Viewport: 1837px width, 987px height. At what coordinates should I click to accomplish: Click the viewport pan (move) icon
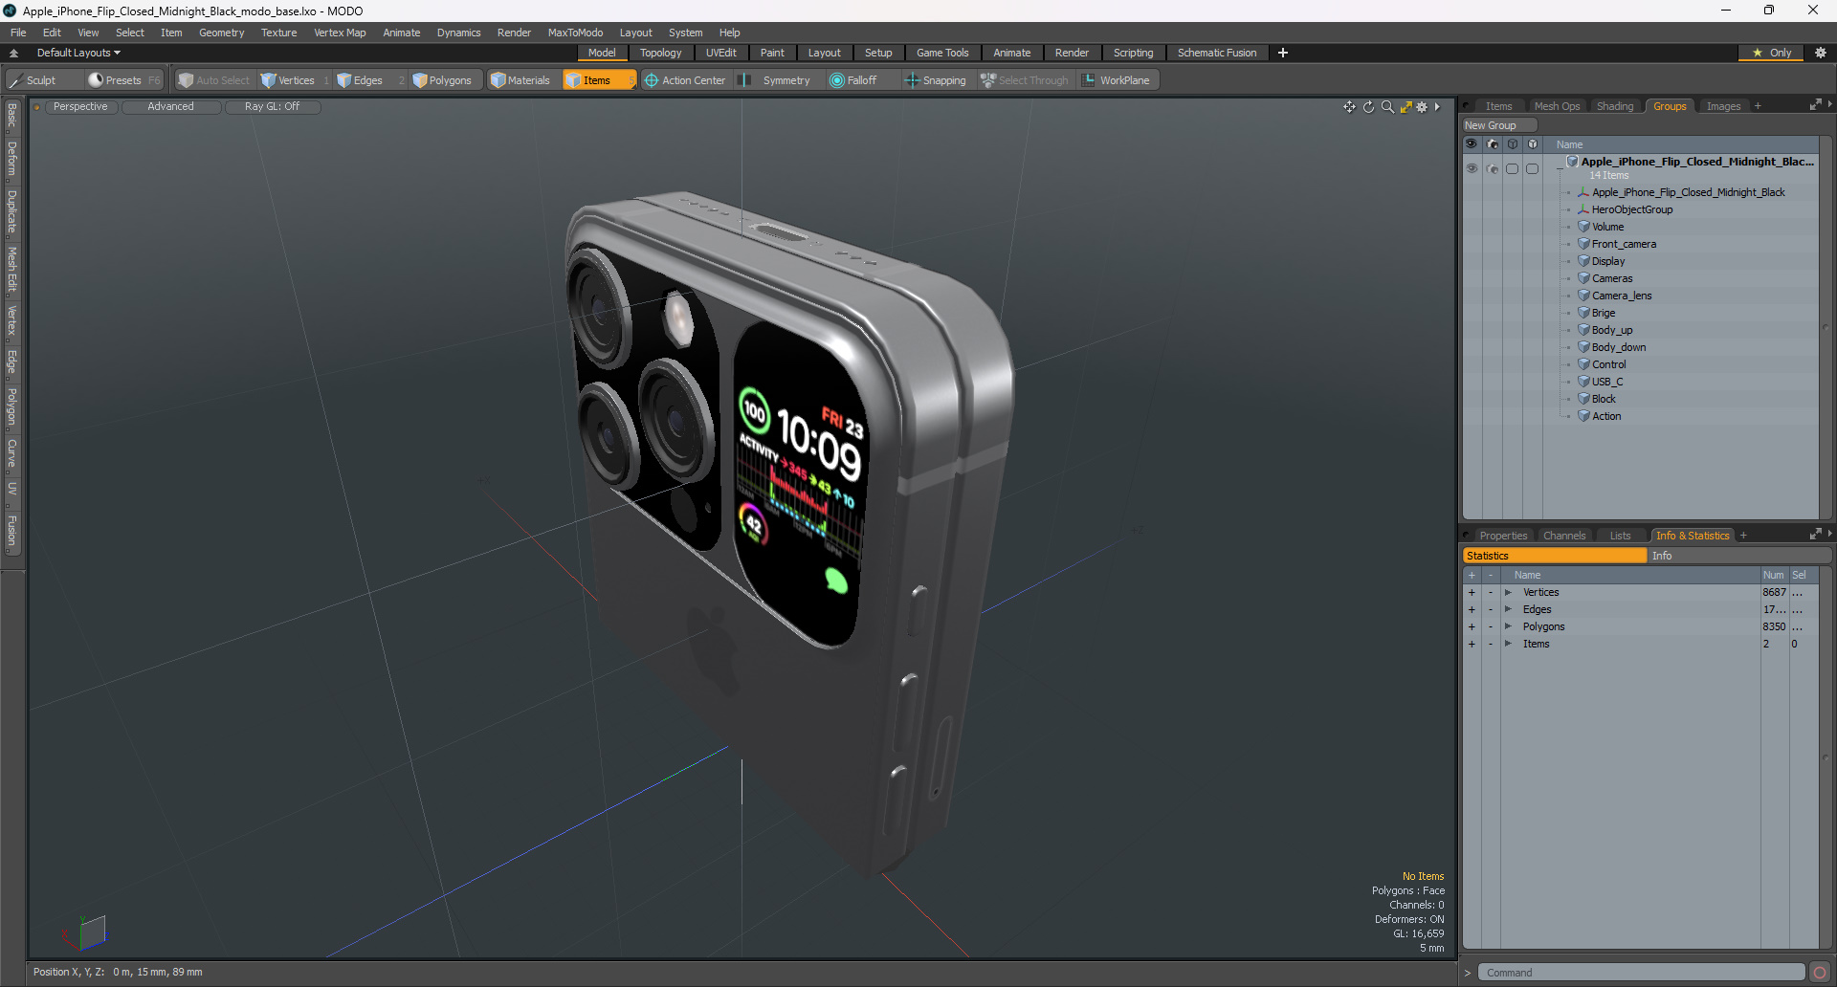1349,107
